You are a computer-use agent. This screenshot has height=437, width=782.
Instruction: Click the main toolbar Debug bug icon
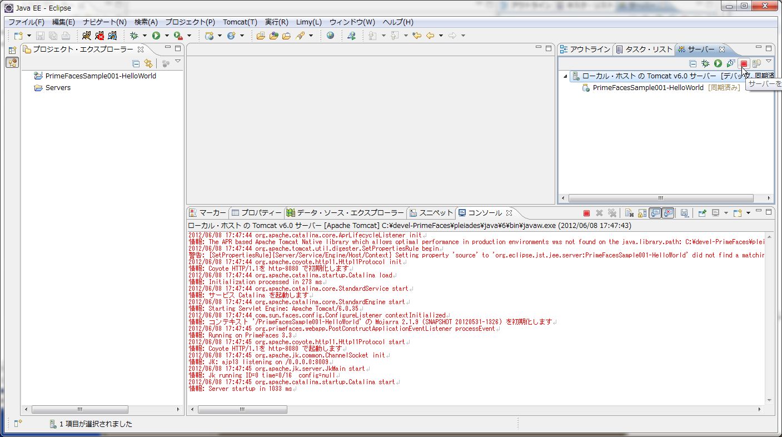[x=134, y=36]
